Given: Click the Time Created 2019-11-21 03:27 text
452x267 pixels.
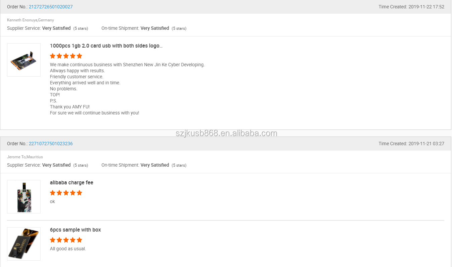Looking at the screenshot, I should click(x=411, y=144).
